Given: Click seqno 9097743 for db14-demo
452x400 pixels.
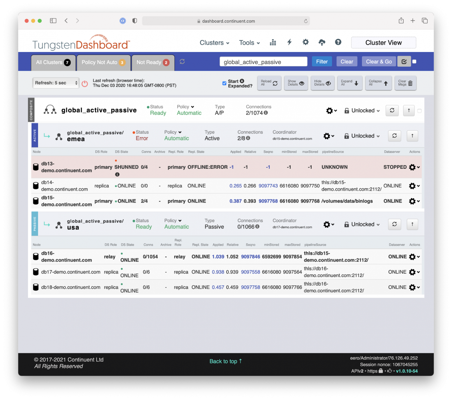Looking at the screenshot, I should click(x=268, y=186).
